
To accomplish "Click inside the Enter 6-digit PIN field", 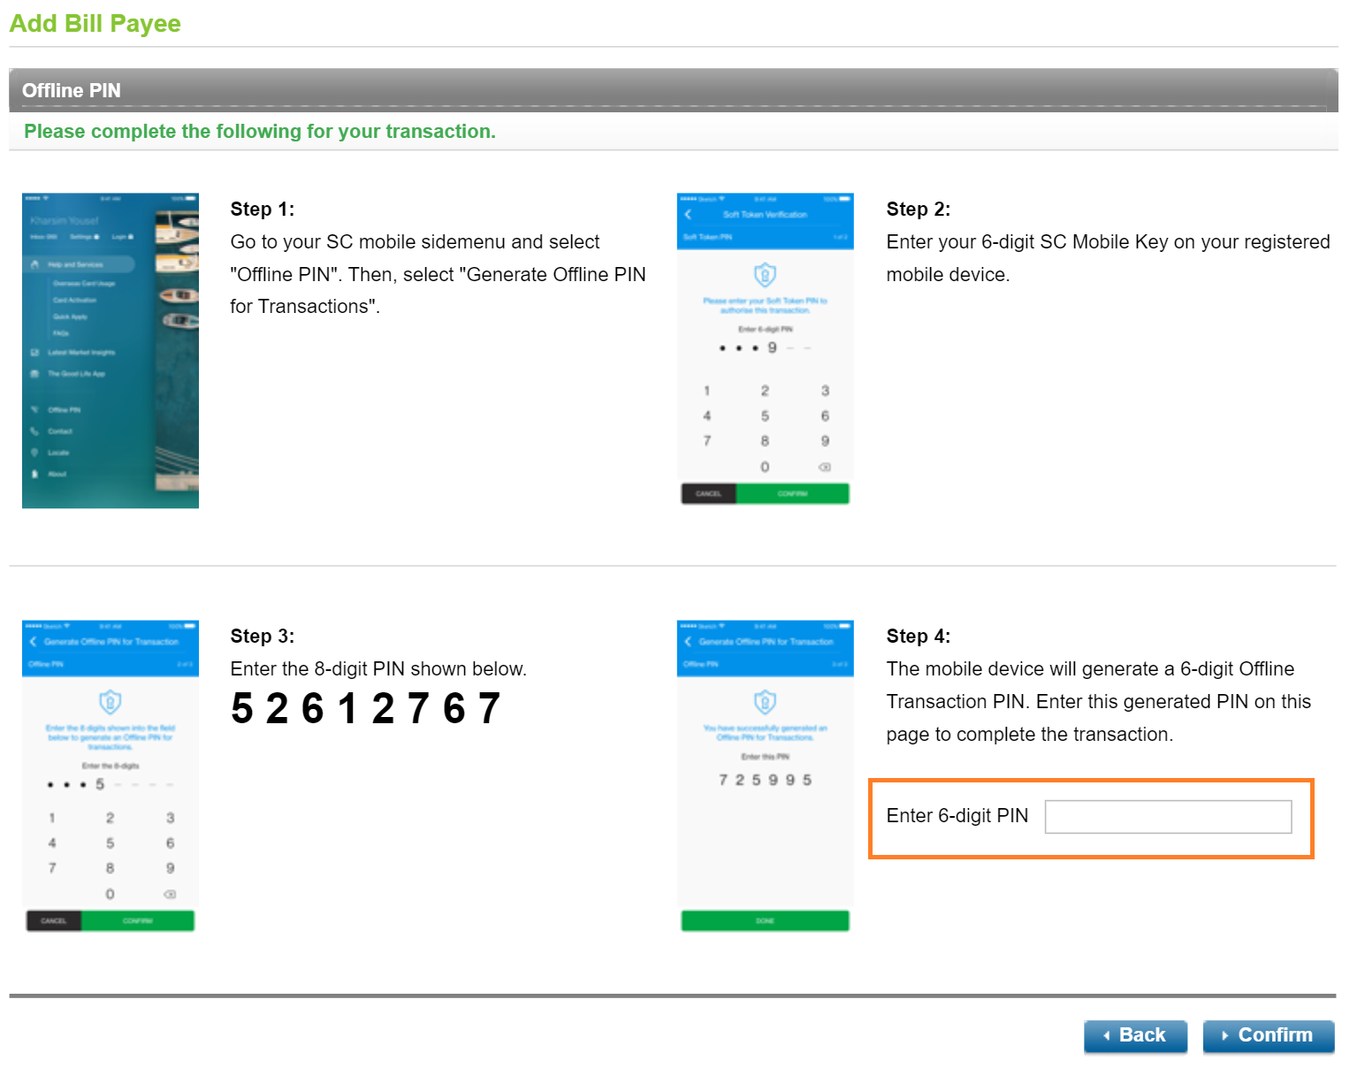I will (1167, 816).
